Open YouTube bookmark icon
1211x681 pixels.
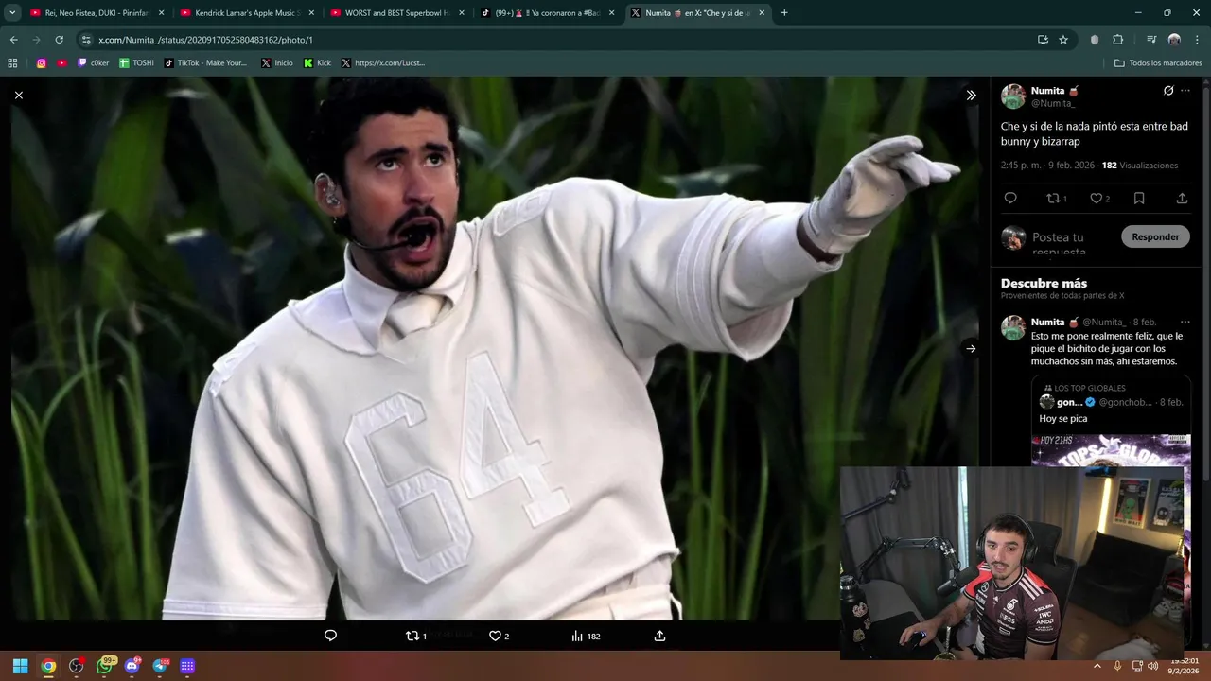coord(61,63)
